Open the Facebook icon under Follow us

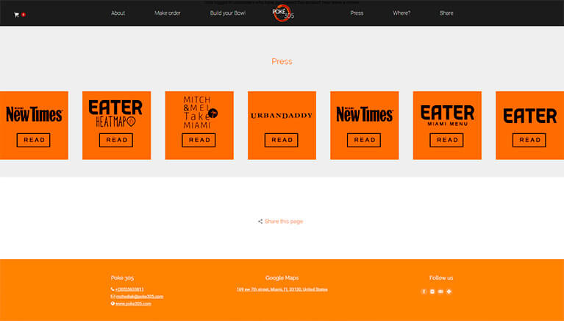(x=424, y=292)
